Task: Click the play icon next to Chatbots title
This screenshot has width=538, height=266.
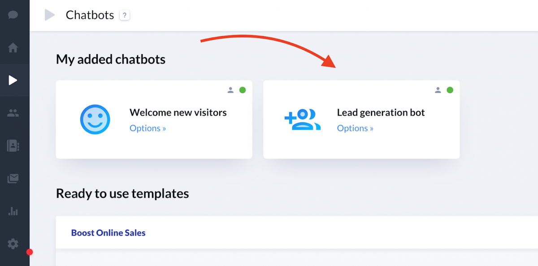Action: pyautogui.click(x=49, y=15)
